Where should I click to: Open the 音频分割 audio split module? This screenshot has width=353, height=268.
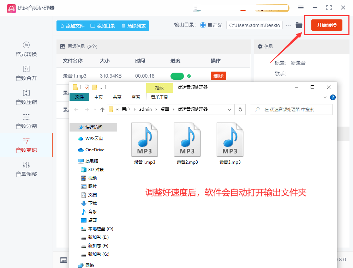26,121
